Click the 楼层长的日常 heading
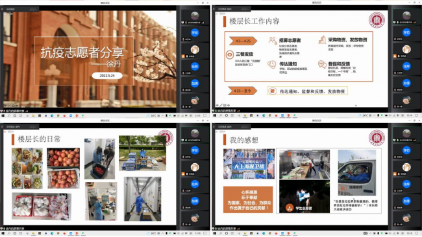The height and width of the screenshot is (237, 422). click(x=39, y=139)
